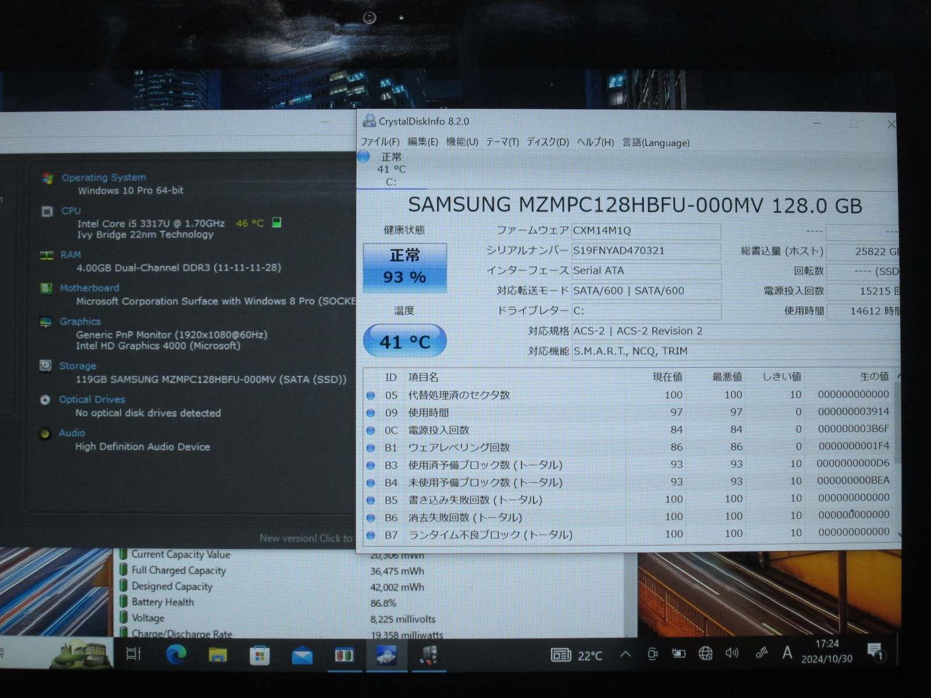This screenshot has height=698, width=931.
Task: Open the テーマ(T) menu
Action: pyautogui.click(x=502, y=143)
